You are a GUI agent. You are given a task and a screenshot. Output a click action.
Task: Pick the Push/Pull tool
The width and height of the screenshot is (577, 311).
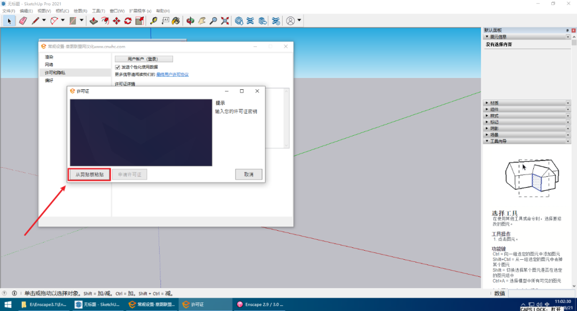coord(93,21)
